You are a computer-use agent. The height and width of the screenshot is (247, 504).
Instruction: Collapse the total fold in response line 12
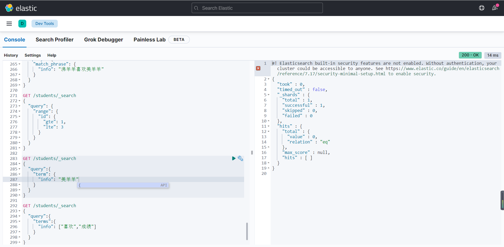(269, 131)
